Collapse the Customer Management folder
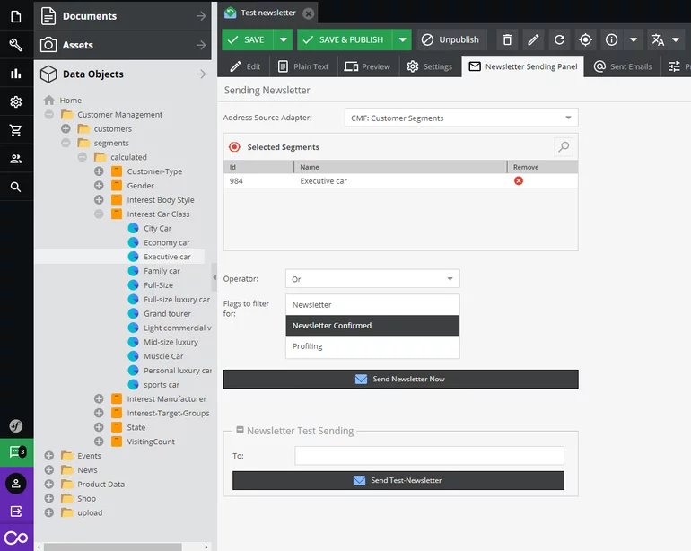This screenshot has height=551, width=691. coord(49,115)
